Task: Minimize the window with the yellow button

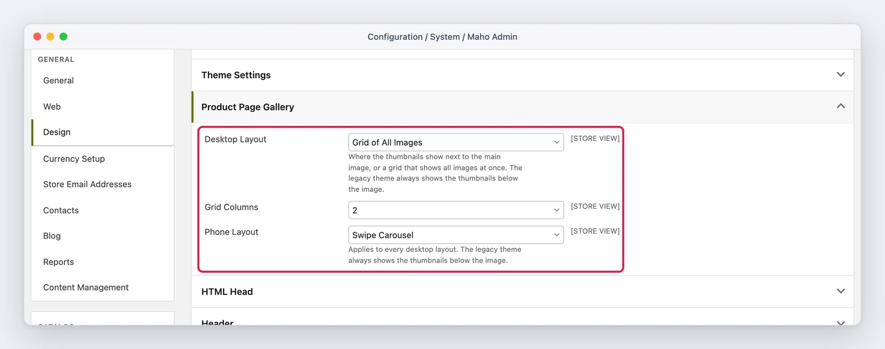Action: pos(50,36)
